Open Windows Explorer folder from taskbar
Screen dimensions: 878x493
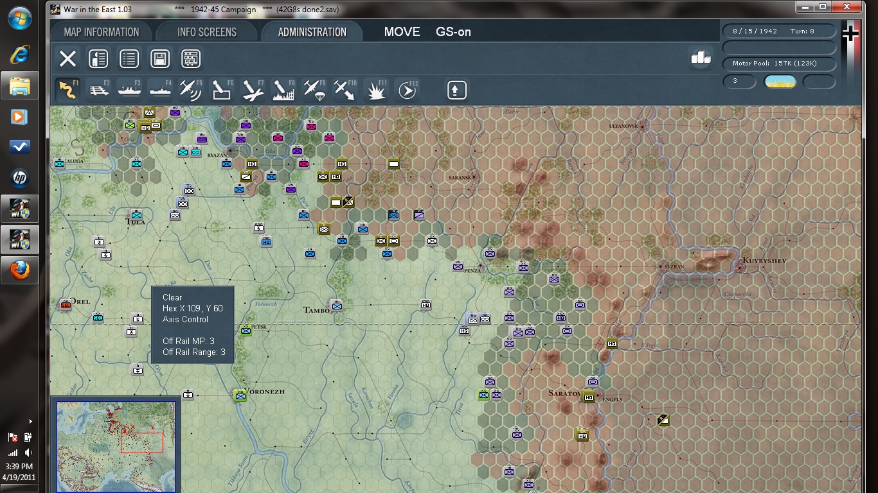pyautogui.click(x=20, y=85)
